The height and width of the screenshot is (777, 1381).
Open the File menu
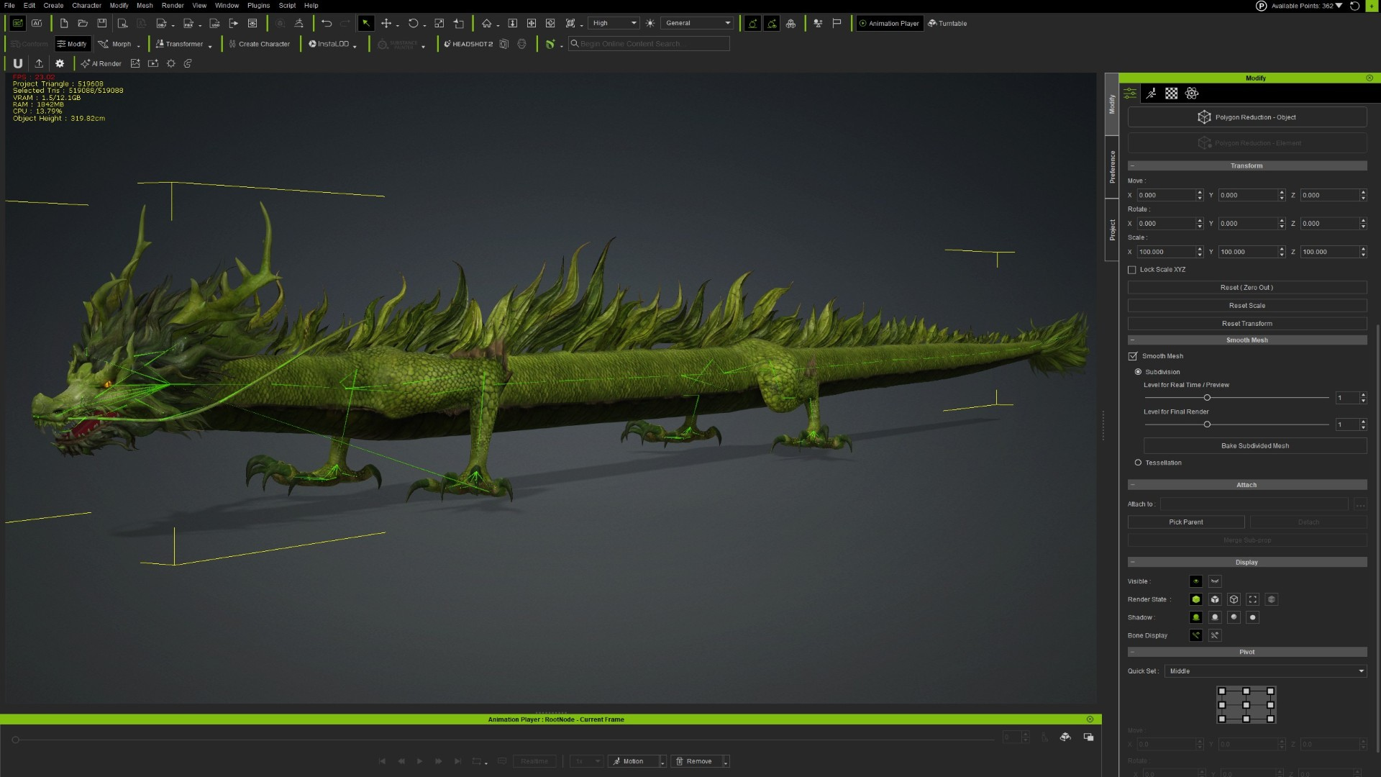pos(9,5)
